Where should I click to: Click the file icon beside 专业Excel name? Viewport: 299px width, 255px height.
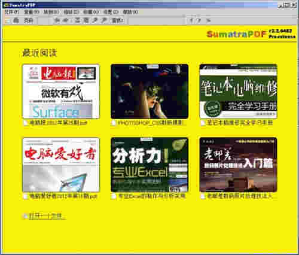(114, 196)
